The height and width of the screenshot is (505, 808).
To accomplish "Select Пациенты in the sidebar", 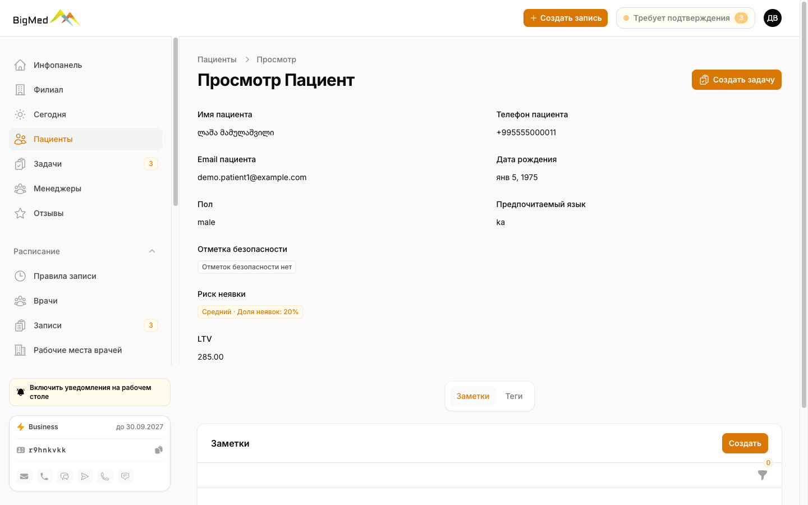I will (85, 139).
